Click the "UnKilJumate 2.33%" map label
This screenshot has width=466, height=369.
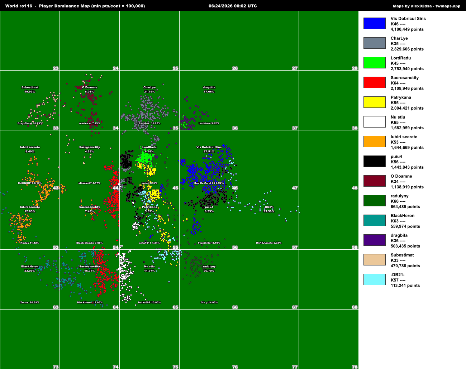pyautogui.click(x=269, y=243)
